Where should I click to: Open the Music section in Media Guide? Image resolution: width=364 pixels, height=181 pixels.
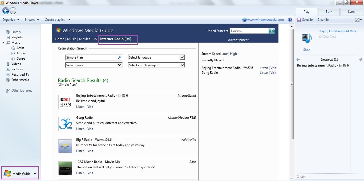(x=72, y=39)
